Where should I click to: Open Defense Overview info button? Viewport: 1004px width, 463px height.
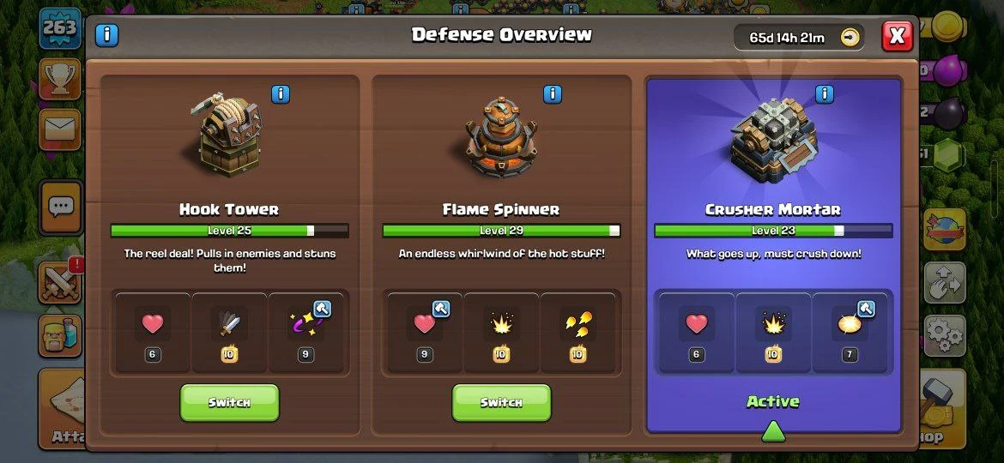pyautogui.click(x=107, y=34)
